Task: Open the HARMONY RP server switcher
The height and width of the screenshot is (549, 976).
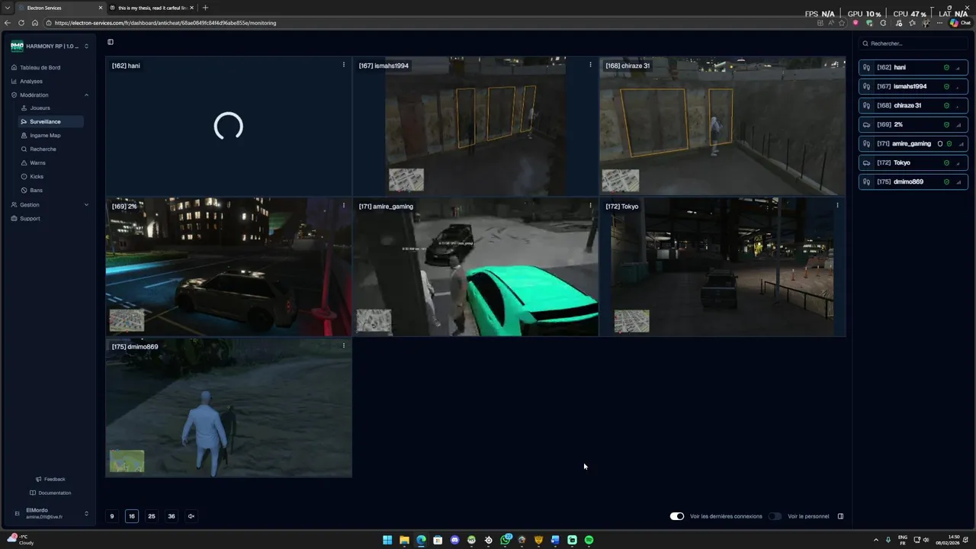Action: click(x=50, y=47)
